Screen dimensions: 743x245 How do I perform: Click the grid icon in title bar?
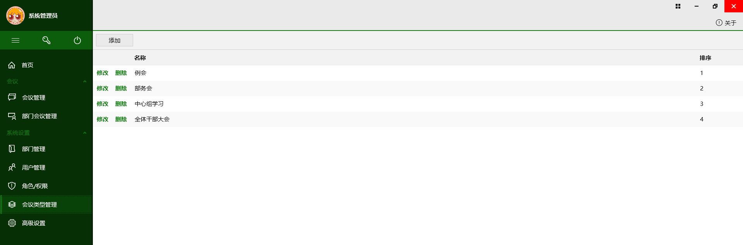[x=678, y=6]
